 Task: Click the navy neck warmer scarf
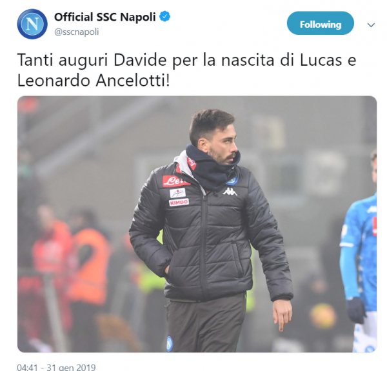212,168
